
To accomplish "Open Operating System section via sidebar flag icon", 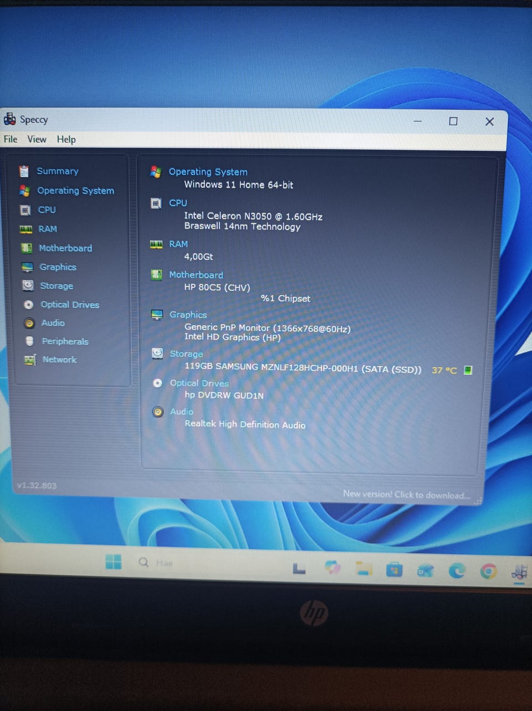I will click(x=24, y=191).
